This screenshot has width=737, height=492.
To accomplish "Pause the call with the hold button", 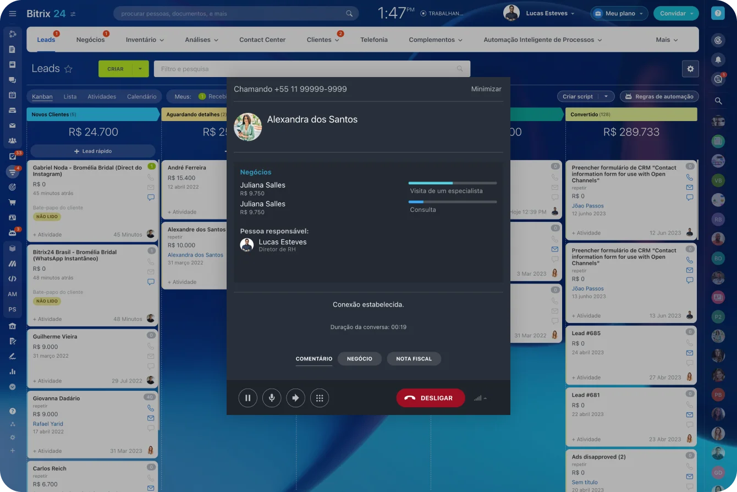I will tap(248, 398).
